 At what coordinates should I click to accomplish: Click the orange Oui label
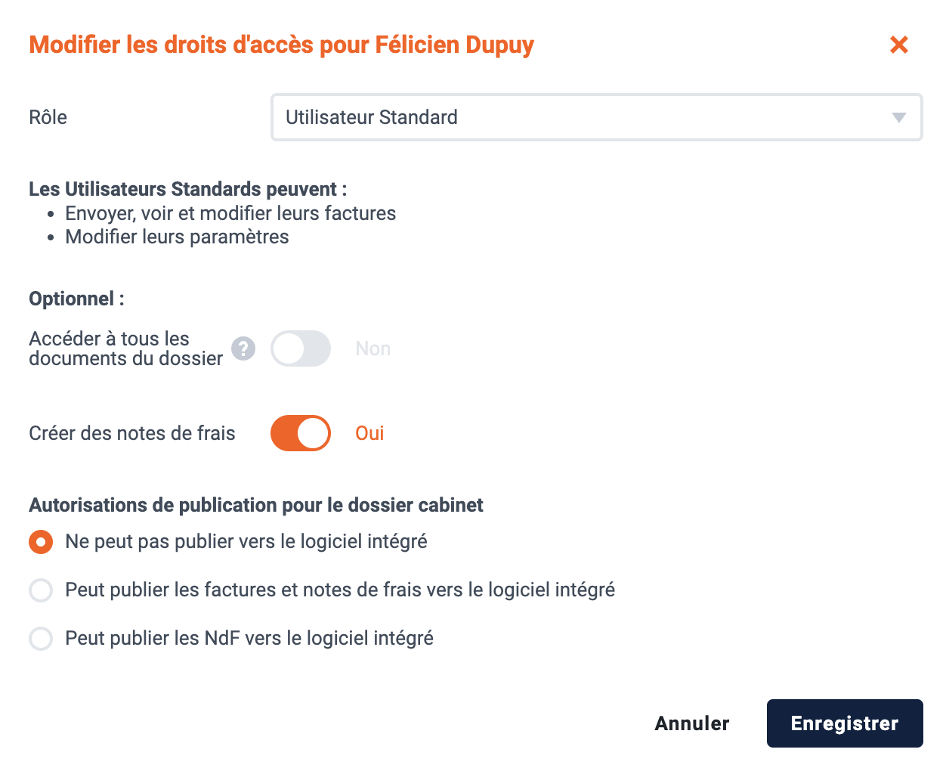point(369,433)
